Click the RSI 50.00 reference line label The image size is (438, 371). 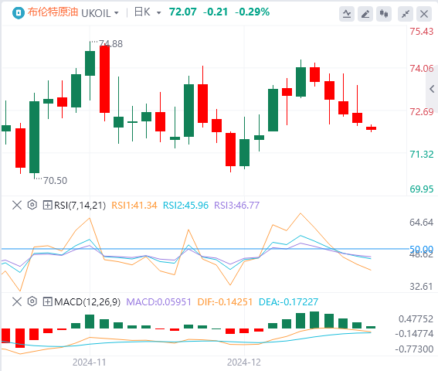pos(421,249)
